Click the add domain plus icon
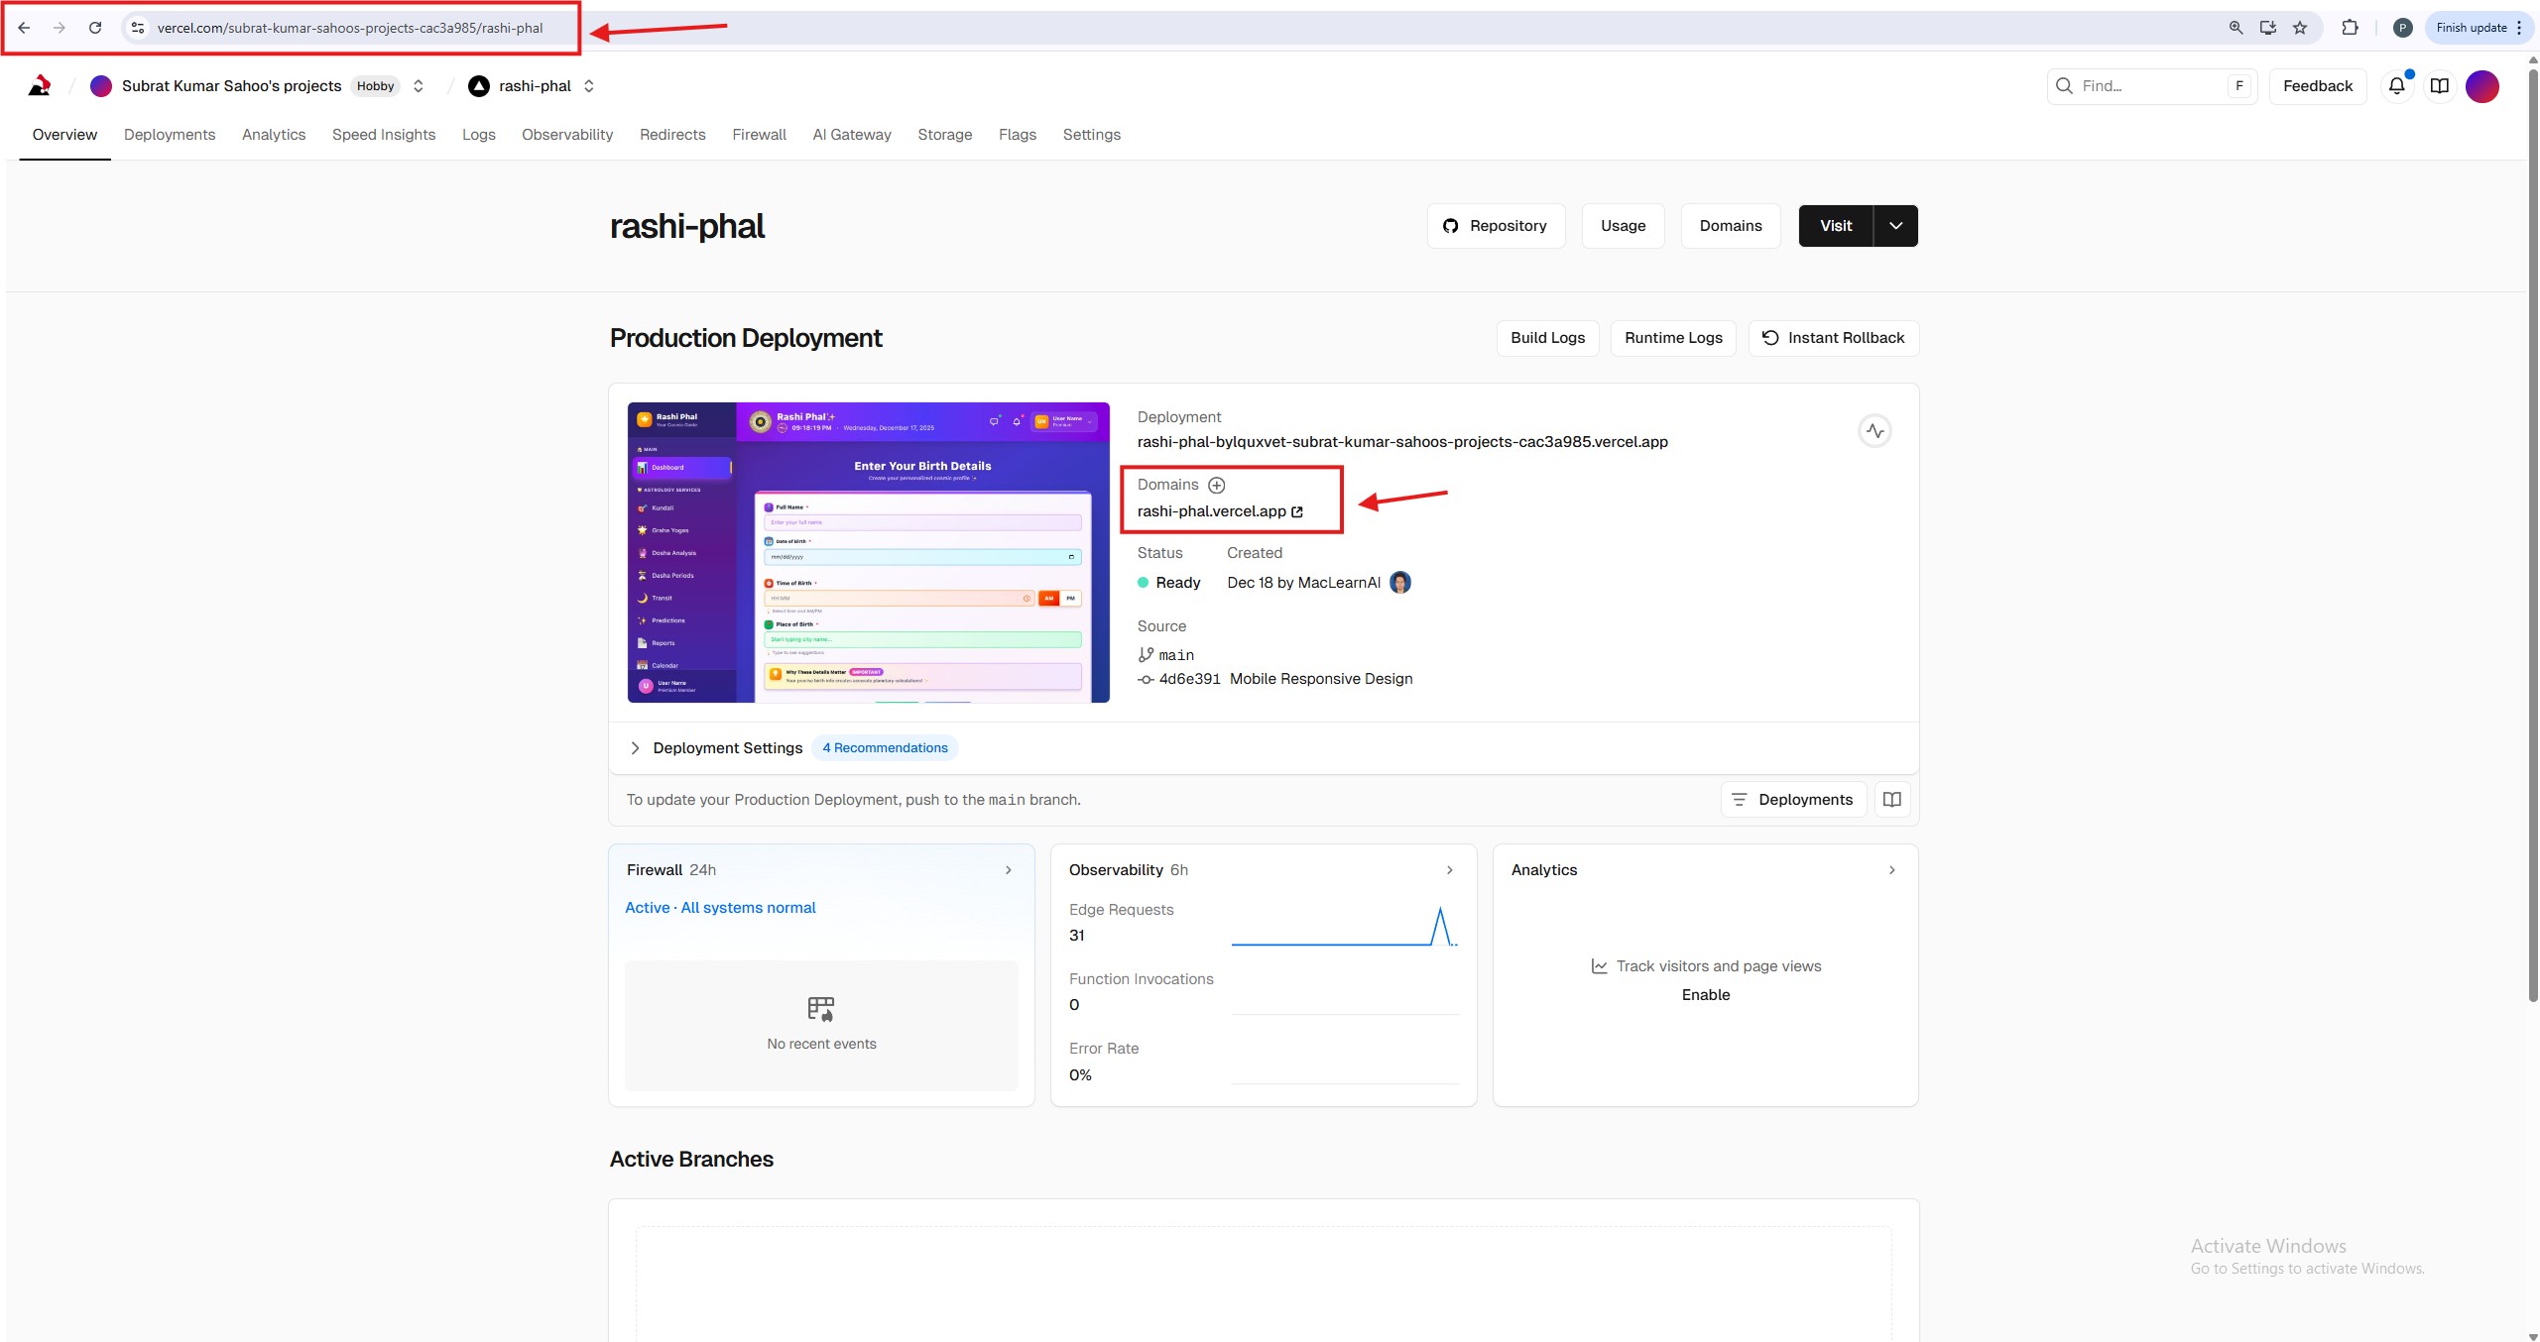Screen dimensions: 2540x1342 [x=1217, y=485]
